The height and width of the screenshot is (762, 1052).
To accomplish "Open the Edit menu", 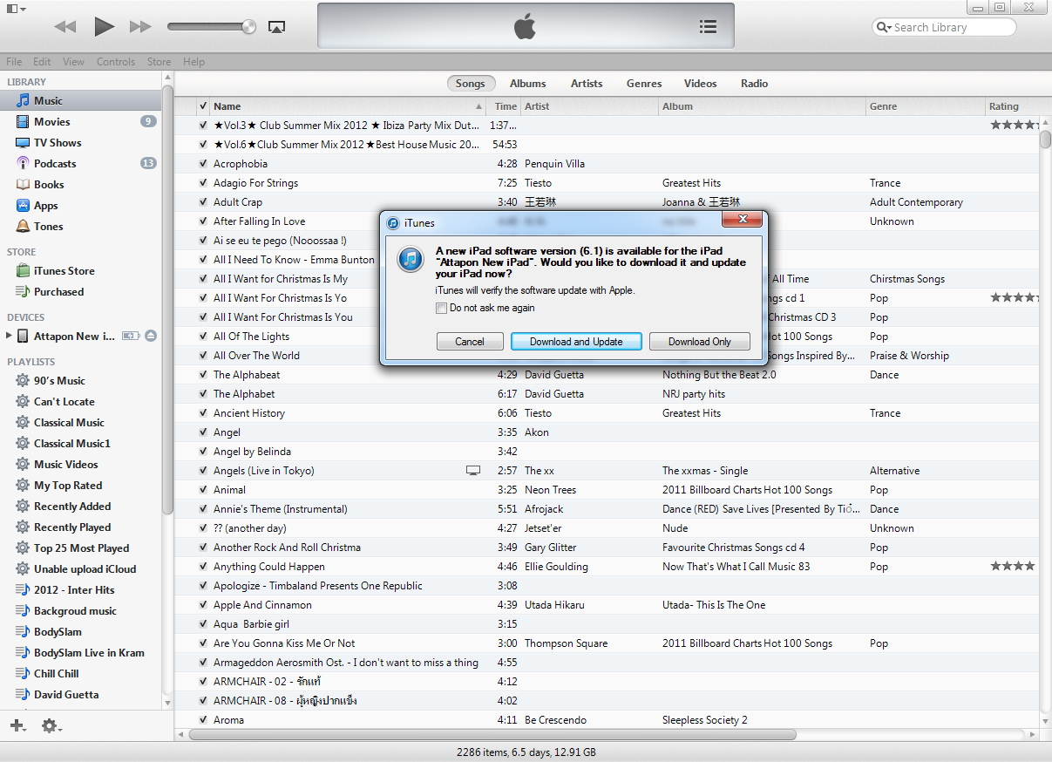I will (42, 62).
